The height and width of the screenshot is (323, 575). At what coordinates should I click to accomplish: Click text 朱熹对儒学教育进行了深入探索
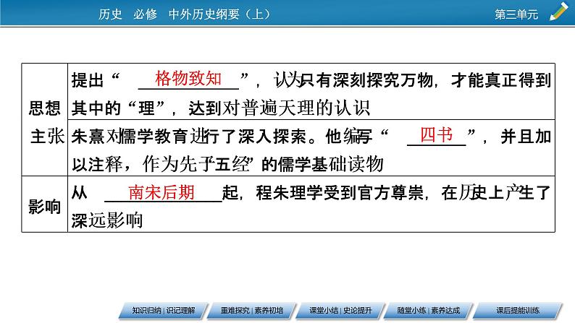pos(189,137)
